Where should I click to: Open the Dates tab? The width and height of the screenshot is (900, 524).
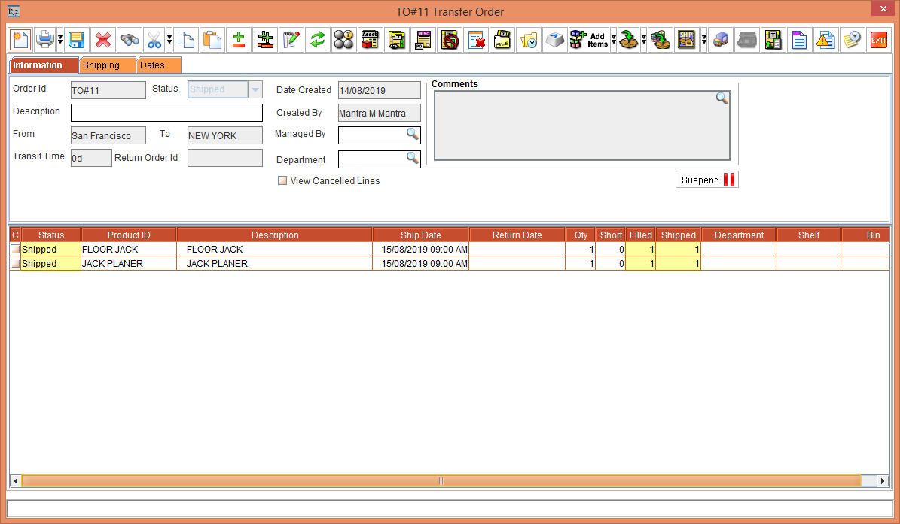[158, 65]
